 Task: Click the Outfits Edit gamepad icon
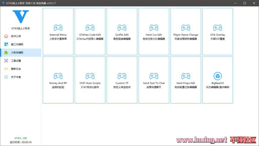click(122, 28)
